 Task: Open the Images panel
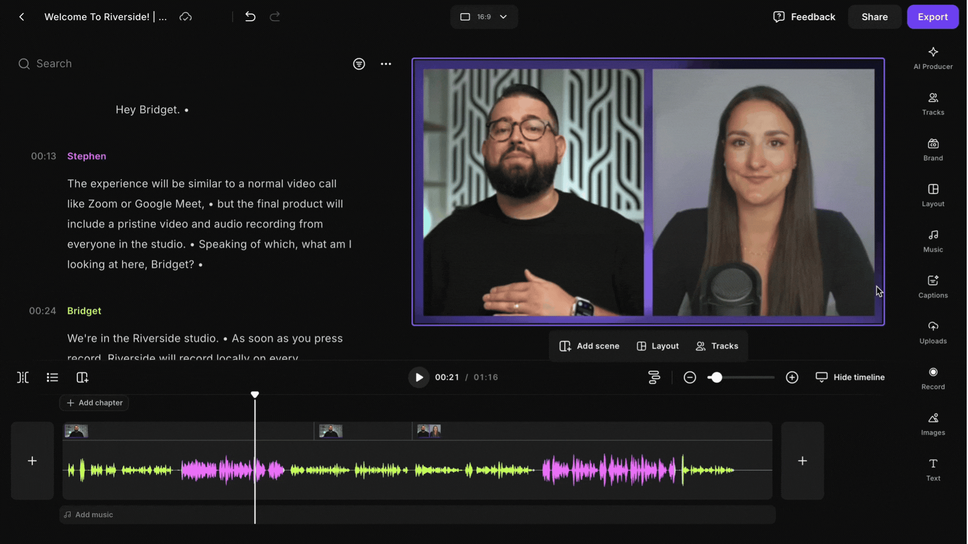tap(933, 425)
